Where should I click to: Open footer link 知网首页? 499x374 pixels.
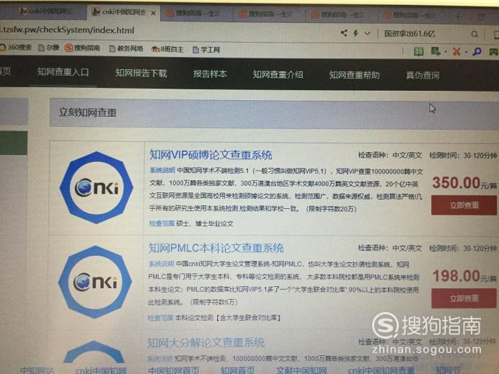point(237,370)
